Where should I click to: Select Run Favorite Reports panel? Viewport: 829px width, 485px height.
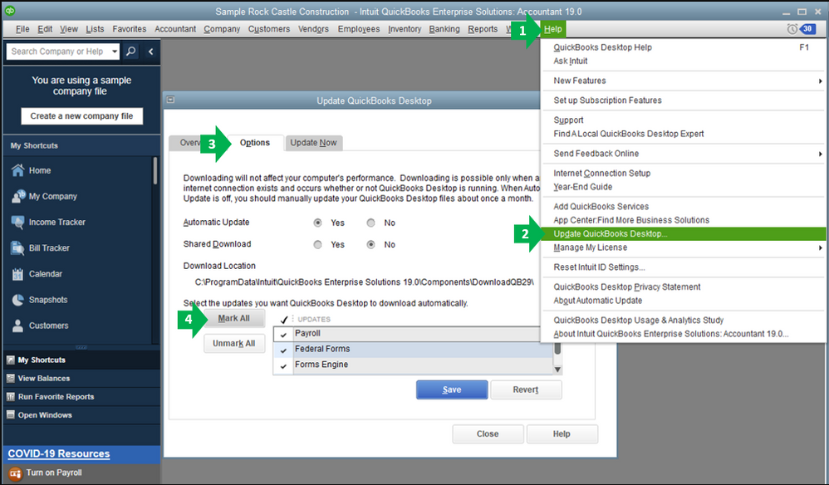[x=81, y=397]
